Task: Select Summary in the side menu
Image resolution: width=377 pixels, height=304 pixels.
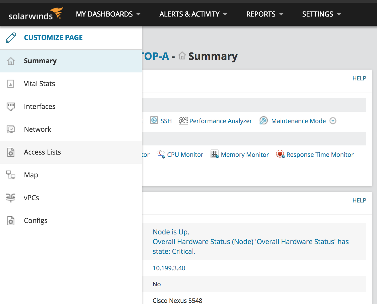Action: coord(71,61)
